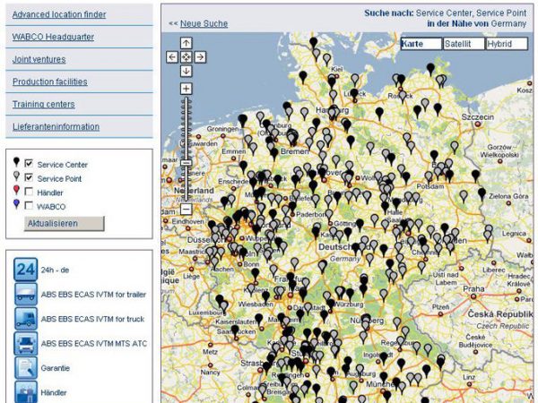This screenshot has width=538, height=403.
Task: Click the center recenter map control
Action: [186, 57]
